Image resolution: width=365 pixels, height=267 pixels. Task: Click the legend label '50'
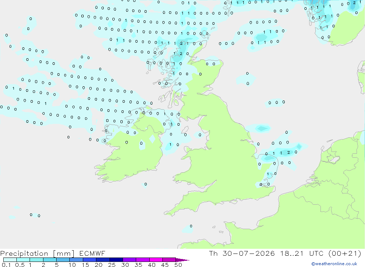pos(178,265)
